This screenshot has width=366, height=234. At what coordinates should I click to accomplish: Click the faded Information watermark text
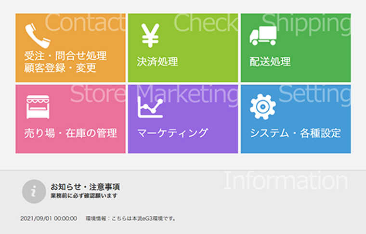point(286,181)
